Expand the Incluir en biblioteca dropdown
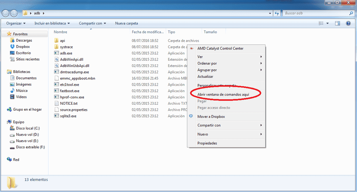The height and width of the screenshot is (192, 357). [x=52, y=23]
